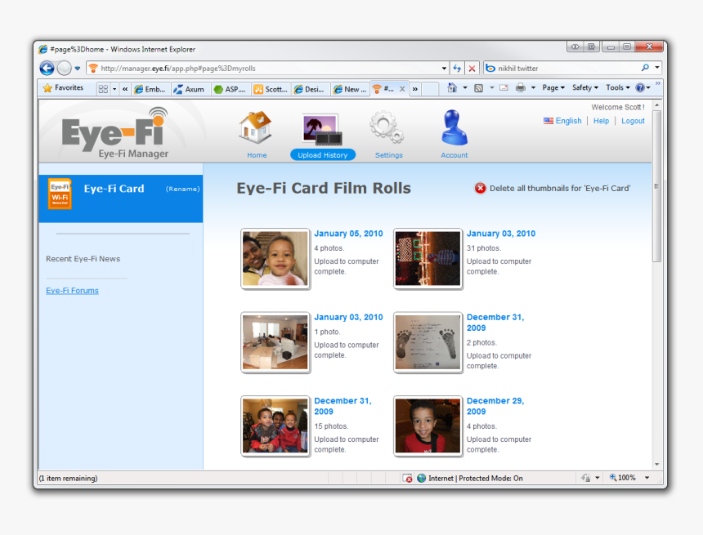Viewport: 703px width, 535px height.
Task: Open the December 29, 2009 film roll thumbnail
Action: coord(428,426)
